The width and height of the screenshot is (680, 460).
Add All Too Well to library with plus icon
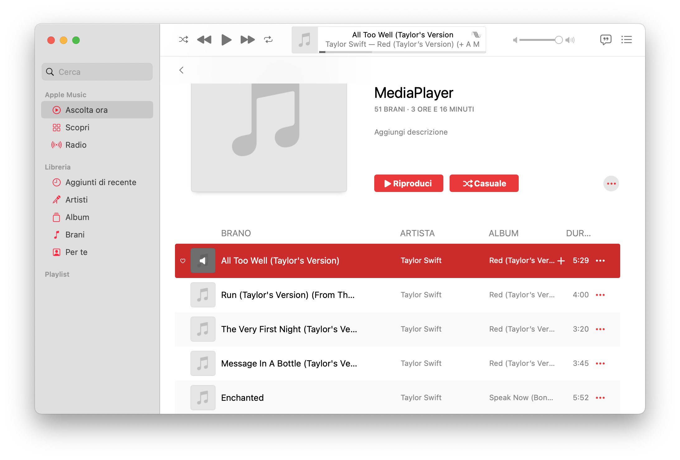(561, 261)
